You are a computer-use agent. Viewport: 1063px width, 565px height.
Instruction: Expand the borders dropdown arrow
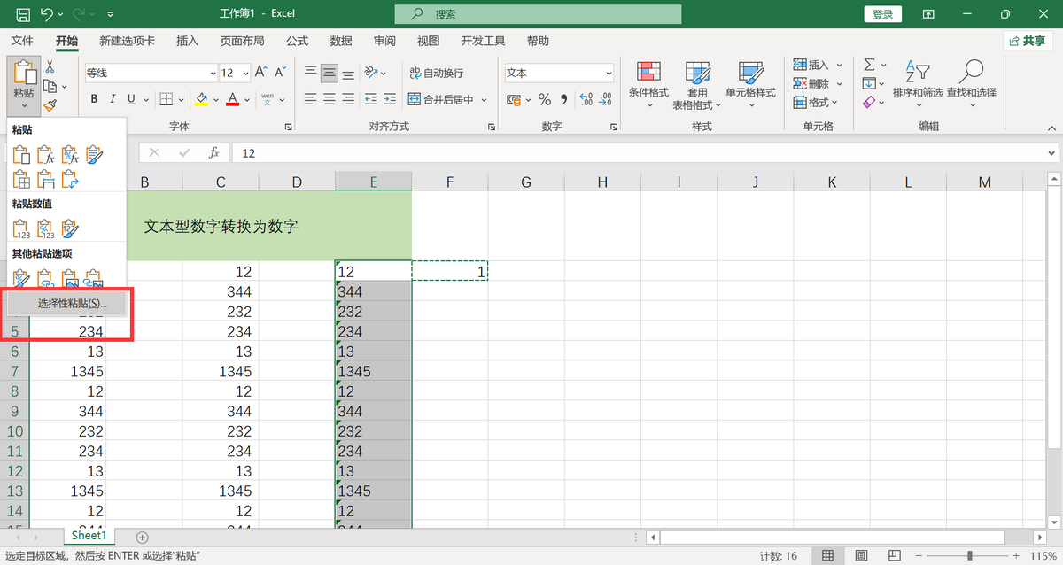point(181,99)
